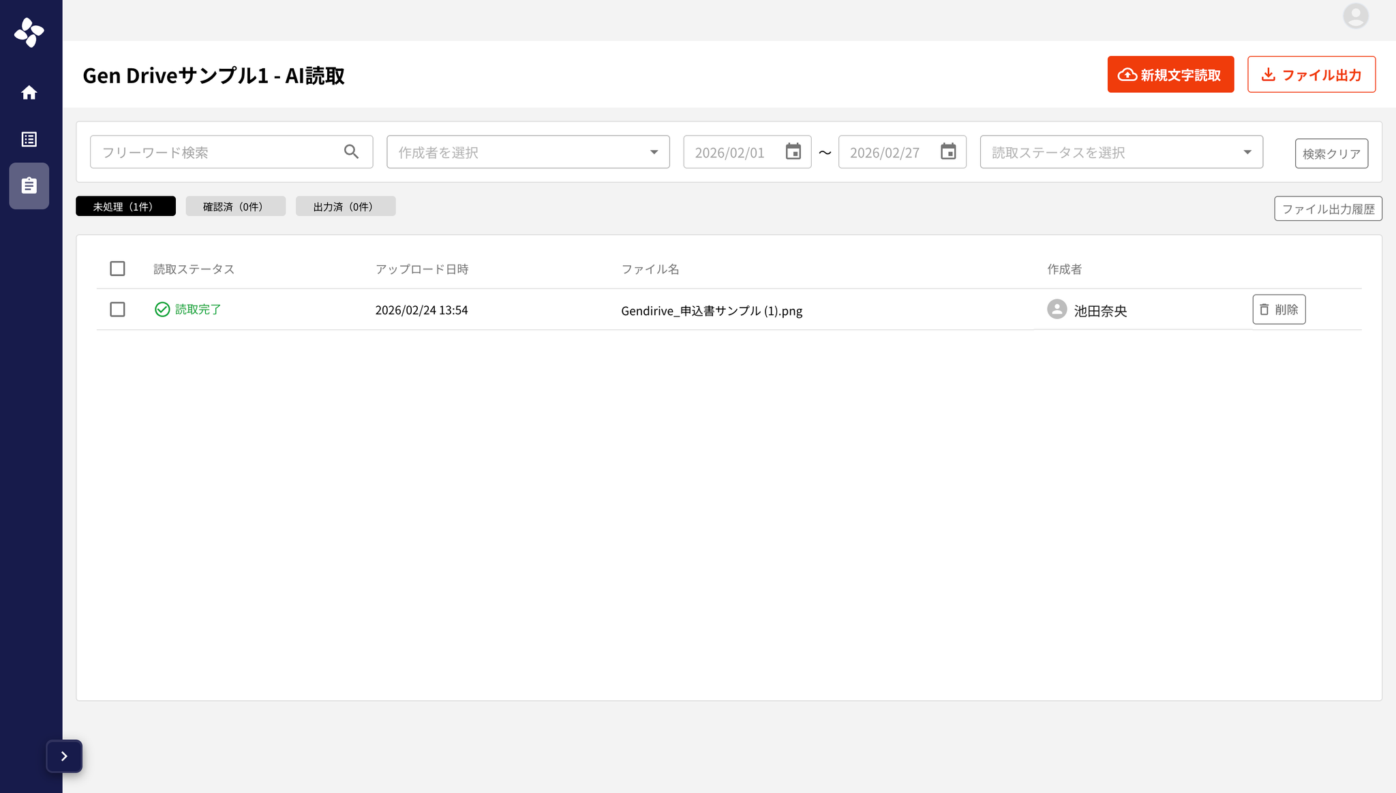Delete the file with 削除 button

(1278, 310)
